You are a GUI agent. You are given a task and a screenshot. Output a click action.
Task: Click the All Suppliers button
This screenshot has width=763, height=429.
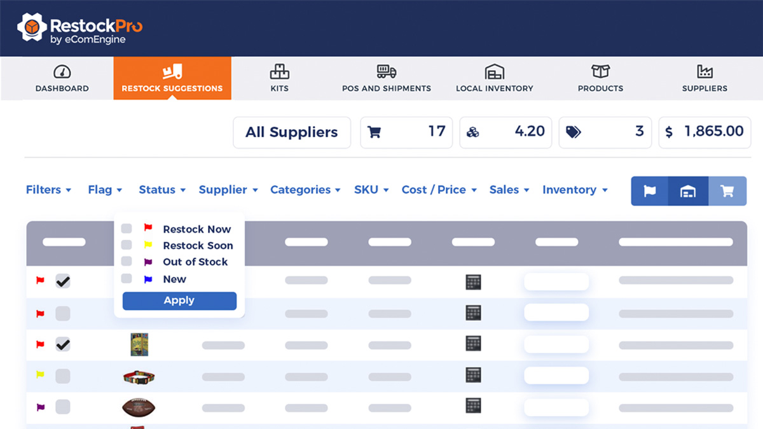(x=292, y=132)
